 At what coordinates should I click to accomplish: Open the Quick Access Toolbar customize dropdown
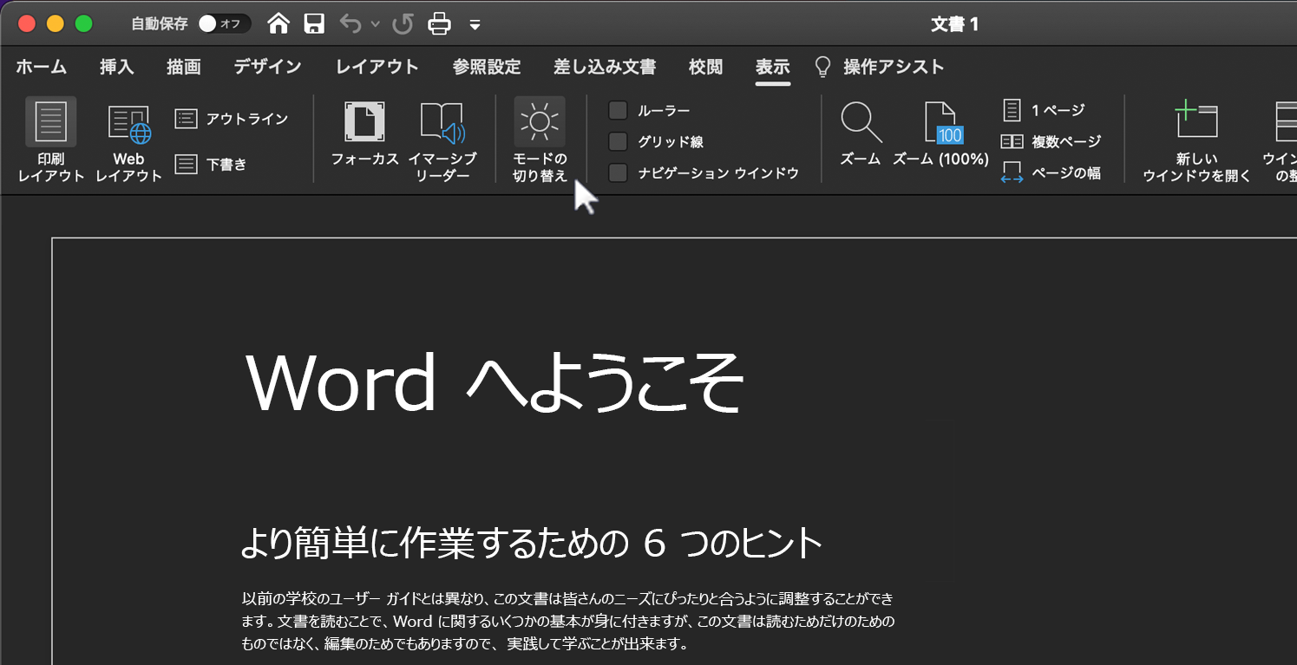475,24
